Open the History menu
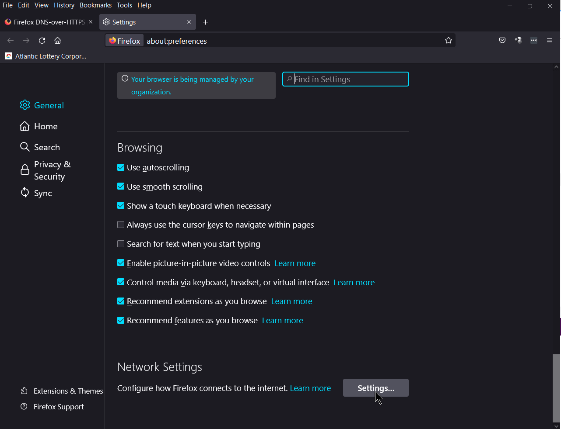 pyautogui.click(x=64, y=5)
